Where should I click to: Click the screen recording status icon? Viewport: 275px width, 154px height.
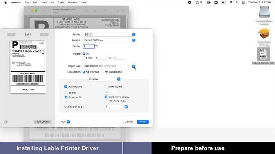[x=189, y=3]
